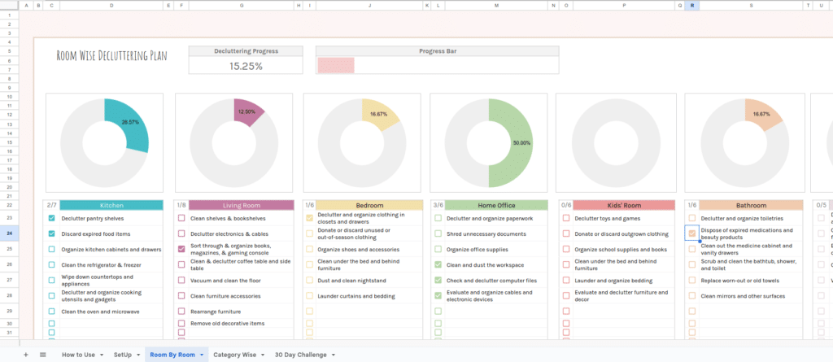Screen dimensions: 833x362
Task: Check Shred unnecessary documents checkbox
Action: pos(438,233)
